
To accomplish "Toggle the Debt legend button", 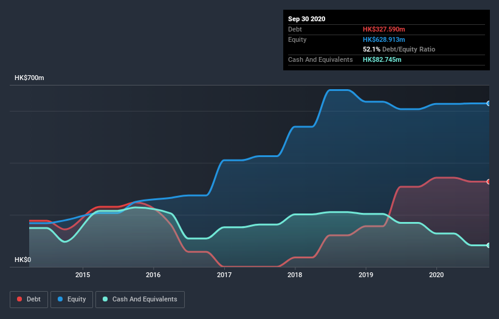I will click(x=29, y=300).
